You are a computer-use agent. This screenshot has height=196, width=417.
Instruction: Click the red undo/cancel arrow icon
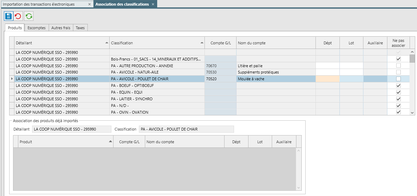tap(18, 16)
